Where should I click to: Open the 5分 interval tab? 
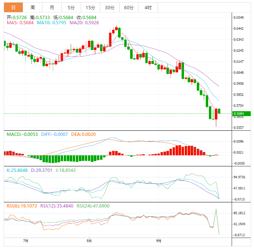click(x=71, y=7)
